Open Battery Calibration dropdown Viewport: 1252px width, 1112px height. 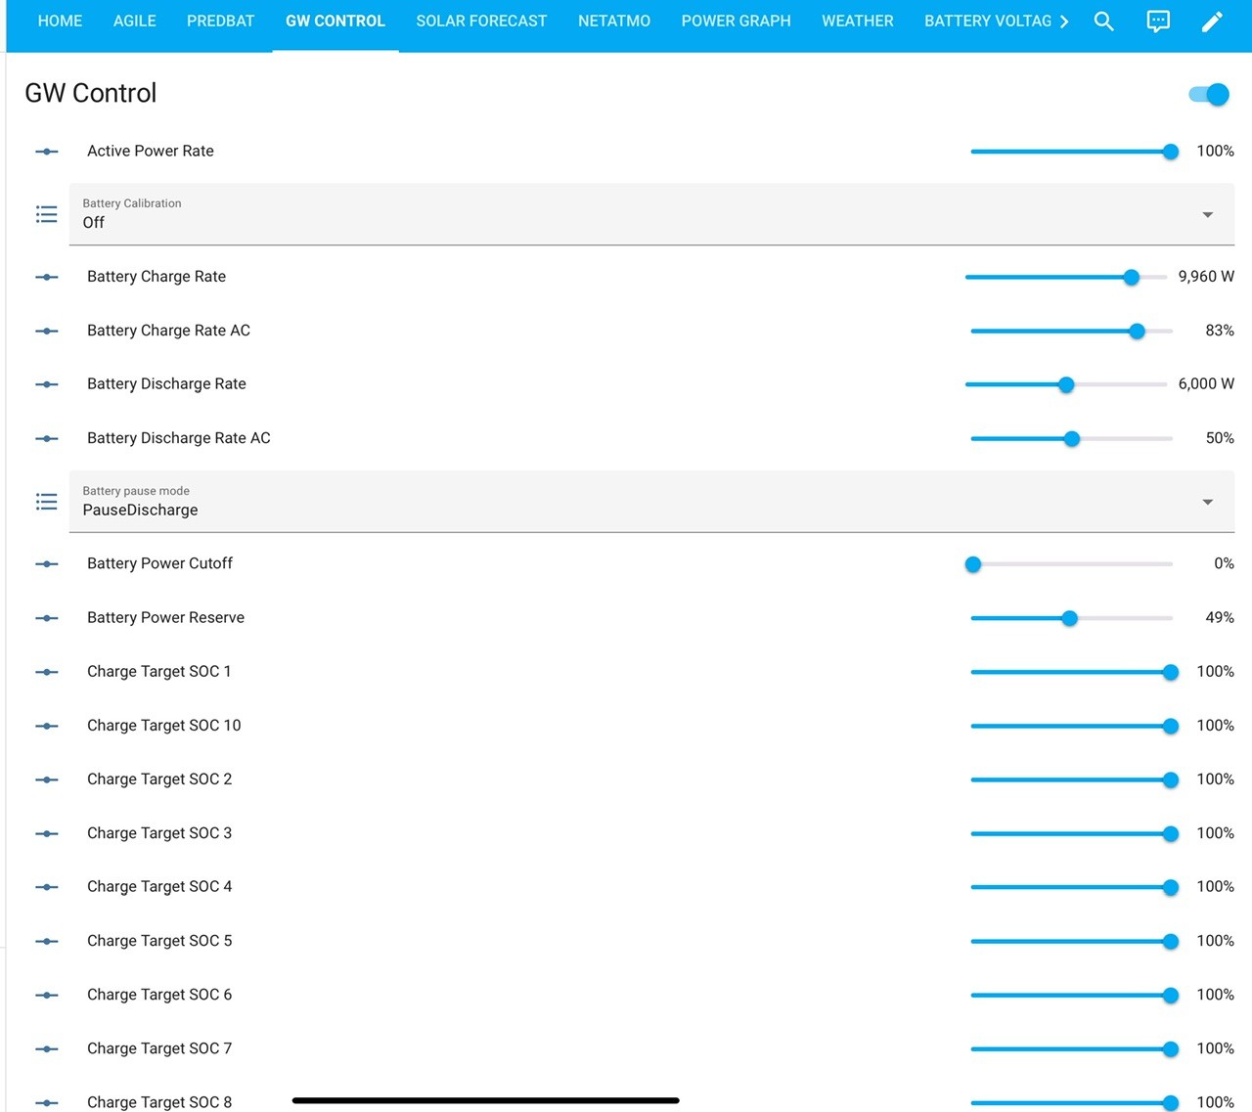[651, 214]
